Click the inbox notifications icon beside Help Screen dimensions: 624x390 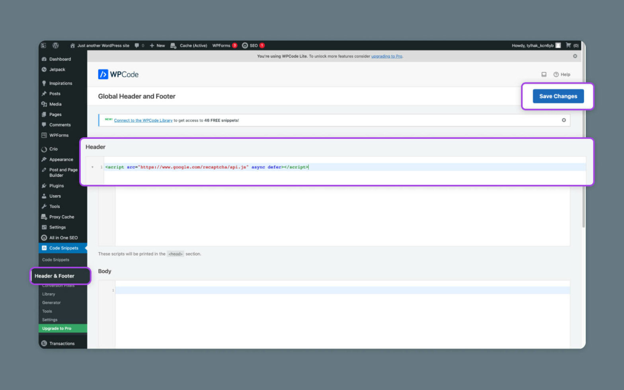544,74
